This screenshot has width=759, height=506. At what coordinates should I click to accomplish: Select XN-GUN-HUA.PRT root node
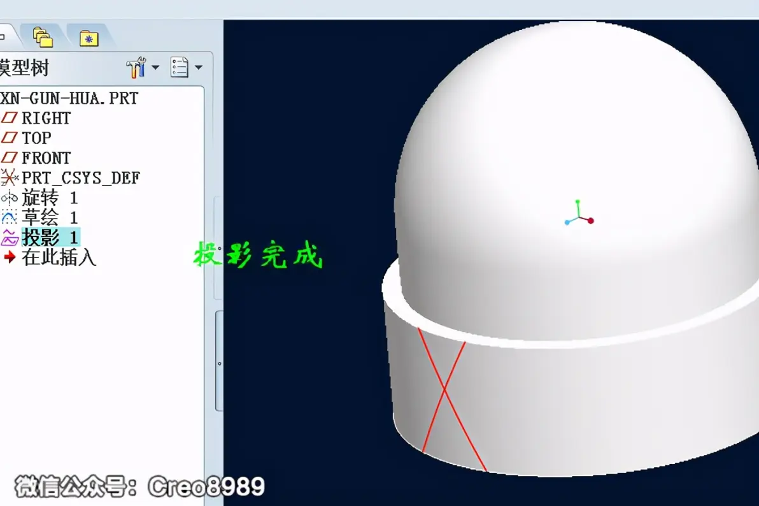click(69, 98)
